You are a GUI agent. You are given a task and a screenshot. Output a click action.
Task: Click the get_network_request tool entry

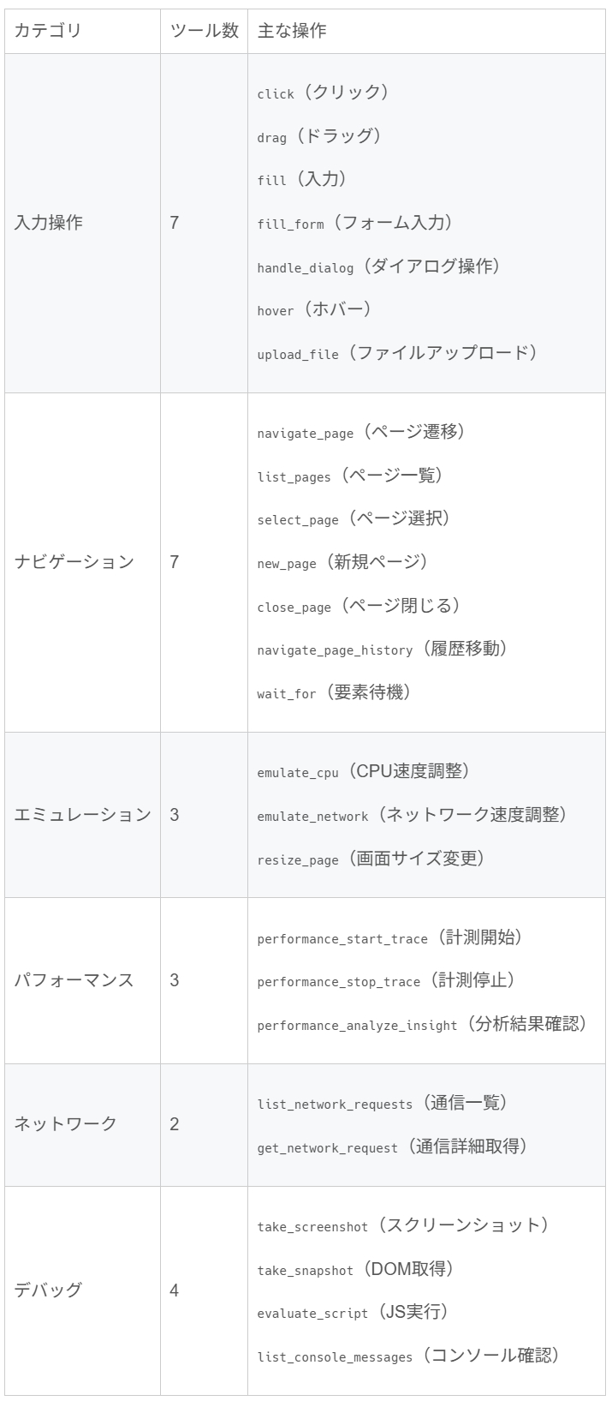(328, 1148)
